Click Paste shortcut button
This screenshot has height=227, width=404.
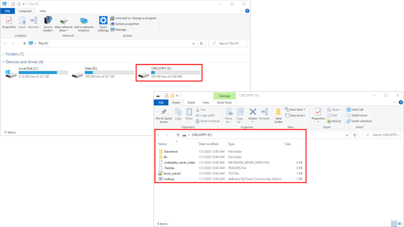point(207,121)
